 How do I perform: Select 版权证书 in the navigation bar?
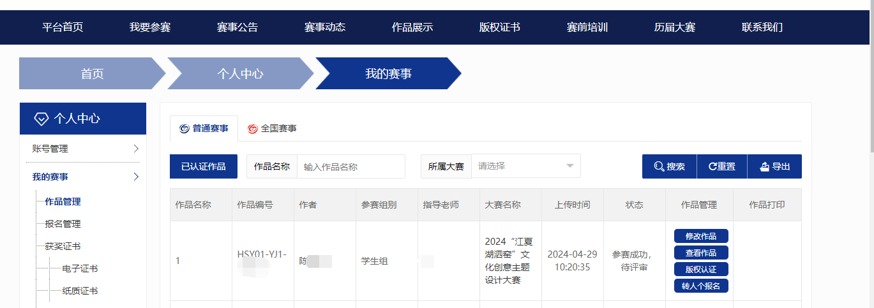point(500,27)
